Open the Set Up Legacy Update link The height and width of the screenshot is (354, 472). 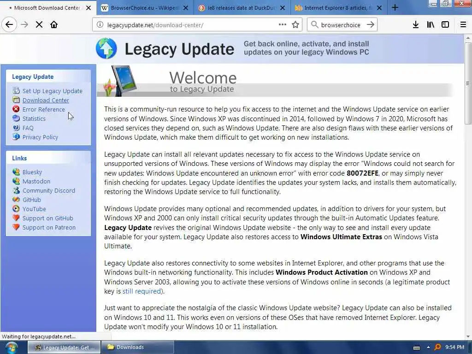click(53, 91)
